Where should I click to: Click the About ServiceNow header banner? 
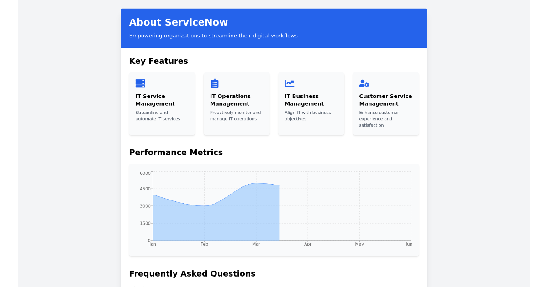(x=274, y=28)
